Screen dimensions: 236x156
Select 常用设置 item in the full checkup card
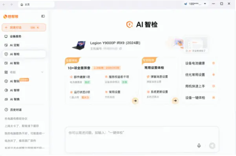[113, 92]
